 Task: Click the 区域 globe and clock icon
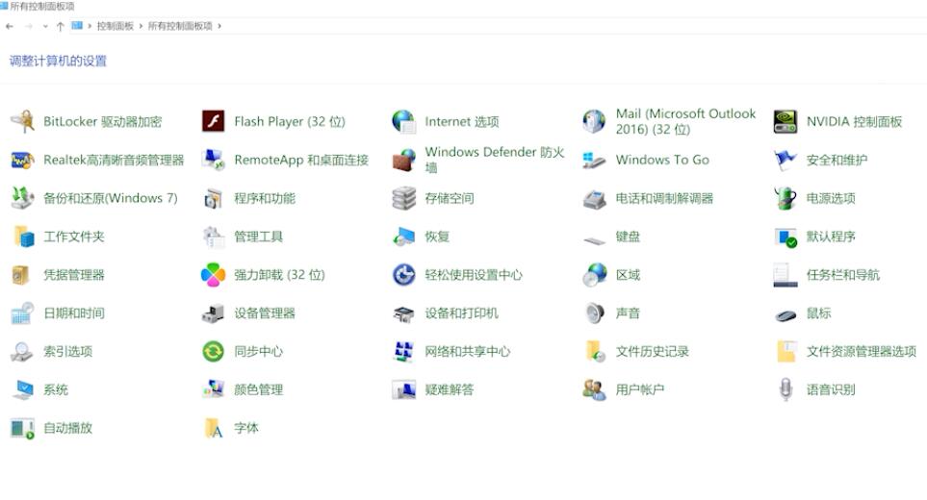click(594, 275)
